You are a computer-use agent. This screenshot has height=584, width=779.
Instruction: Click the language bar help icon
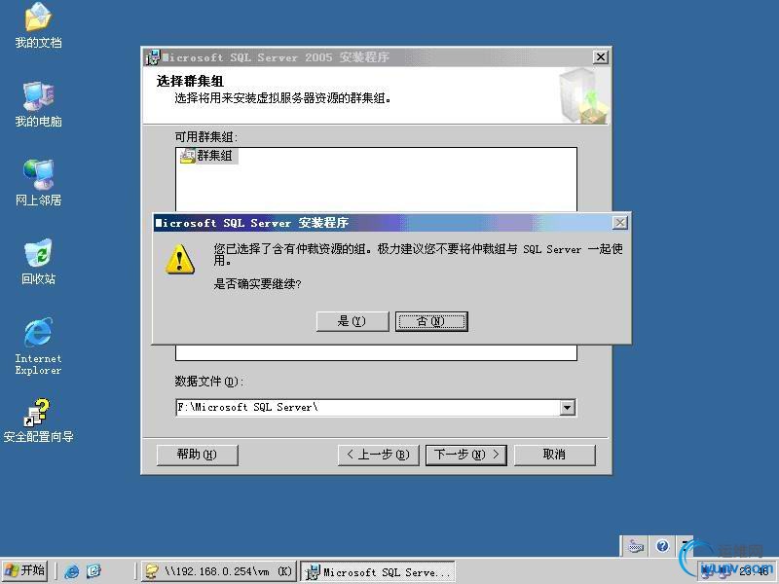[x=662, y=546]
